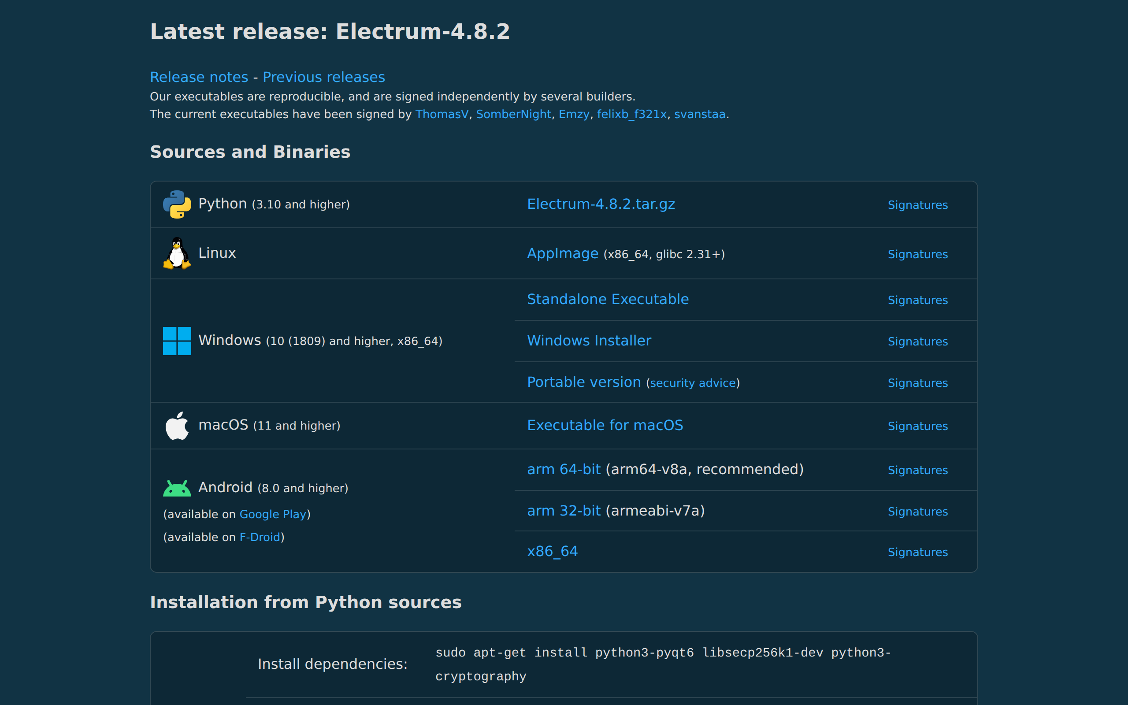Click the Windows logo icon
1128x705 pixels.
click(177, 341)
